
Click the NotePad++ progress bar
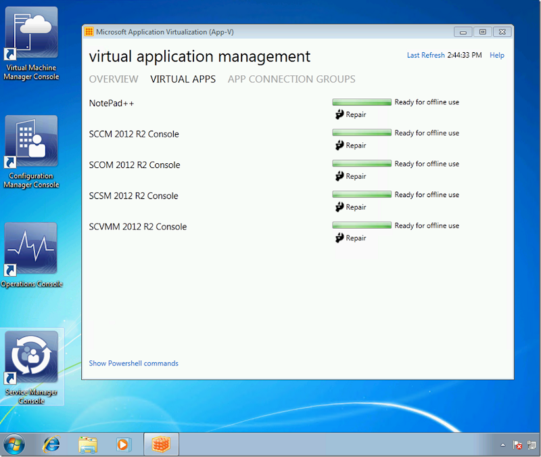tap(362, 102)
